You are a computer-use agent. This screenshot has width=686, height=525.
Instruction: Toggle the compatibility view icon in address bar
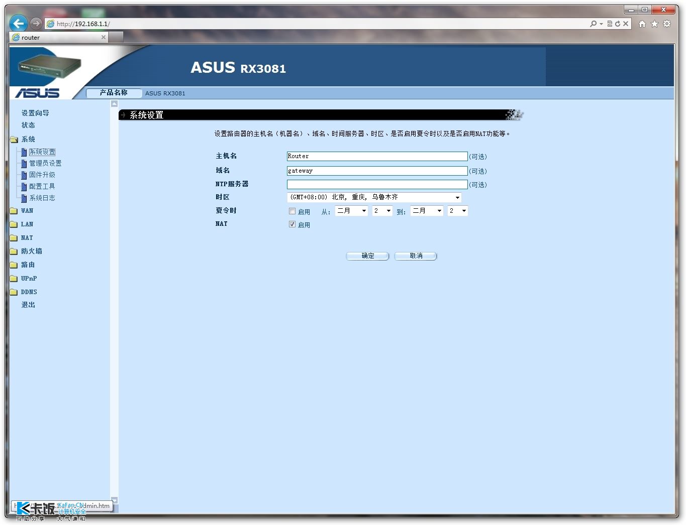tap(610, 24)
